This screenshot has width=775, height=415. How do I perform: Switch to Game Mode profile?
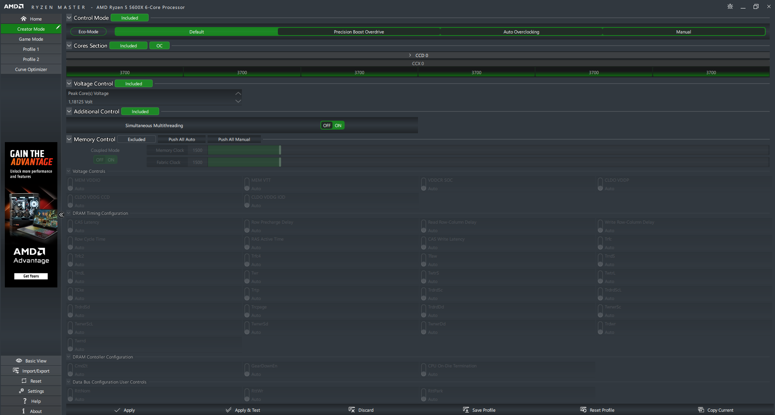(31, 39)
